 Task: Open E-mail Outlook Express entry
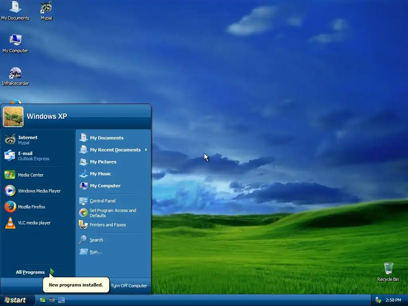(38, 156)
